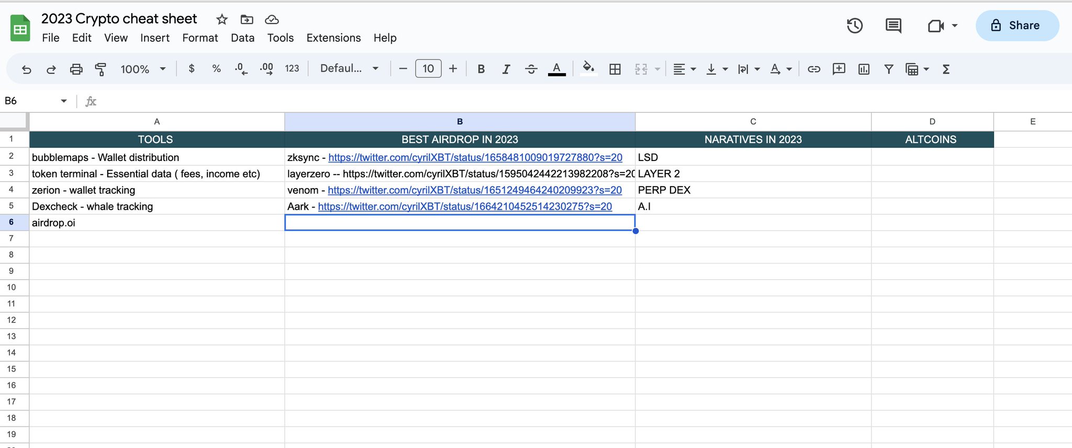
Task: Open the File menu
Action: click(50, 38)
